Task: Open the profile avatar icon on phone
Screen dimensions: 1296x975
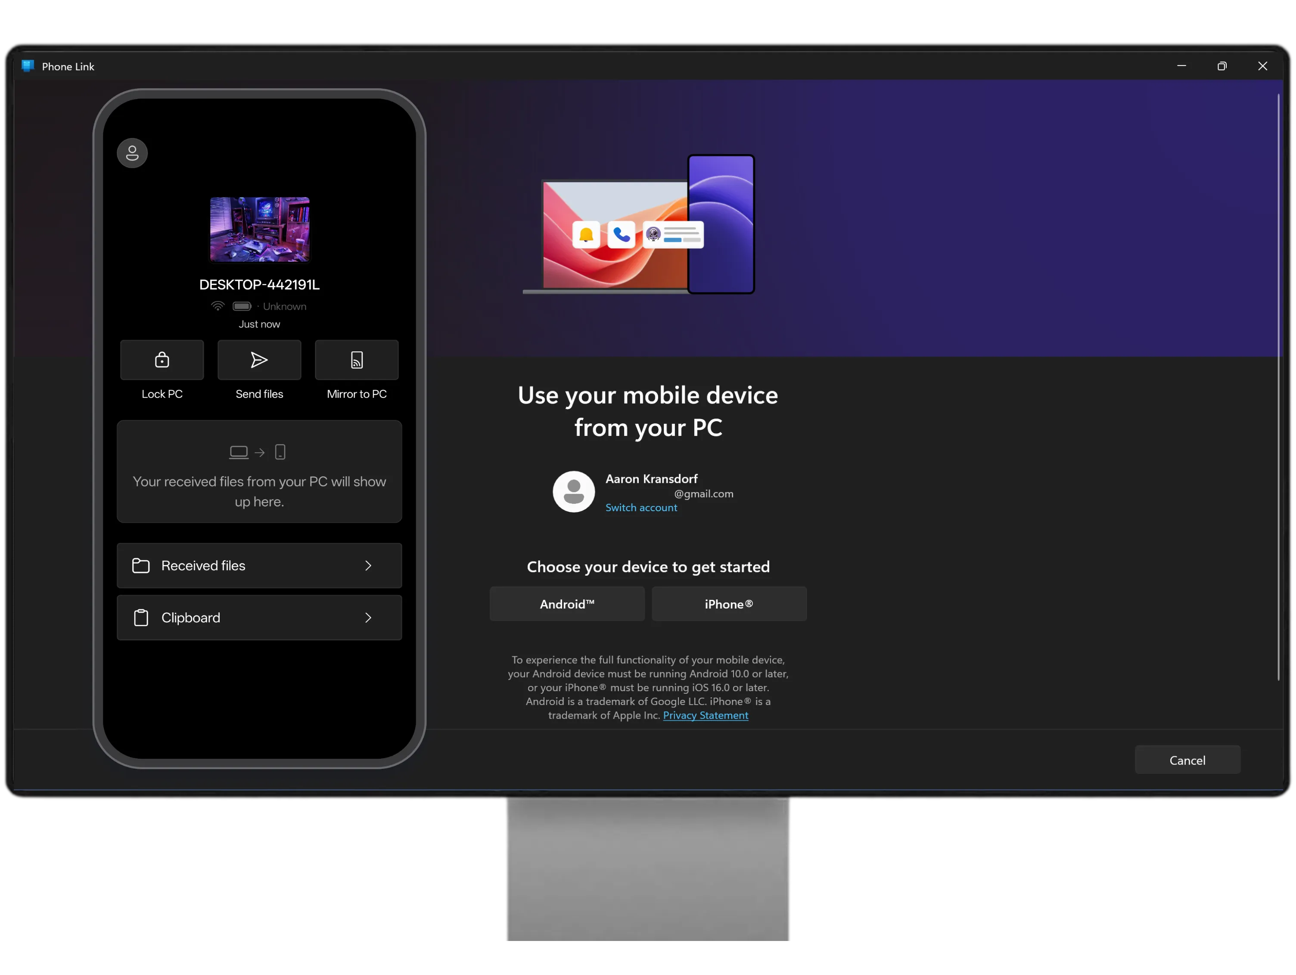Action: (132, 153)
